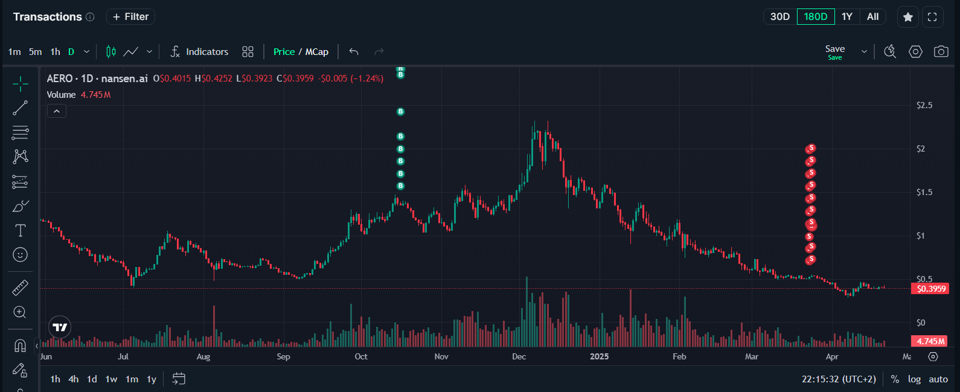Click the top buy marker in October
The height and width of the screenshot is (392, 960).
[400, 69]
